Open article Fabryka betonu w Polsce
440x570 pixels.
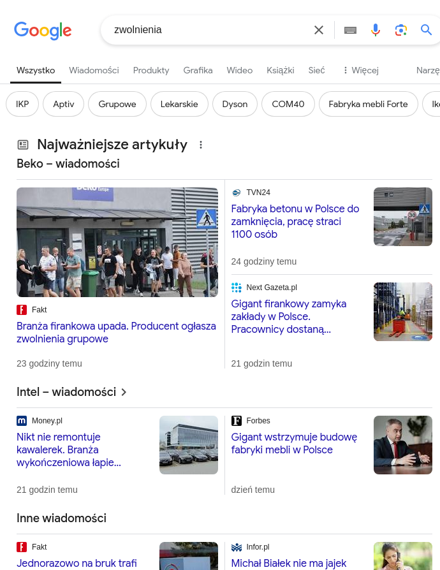coord(295,221)
